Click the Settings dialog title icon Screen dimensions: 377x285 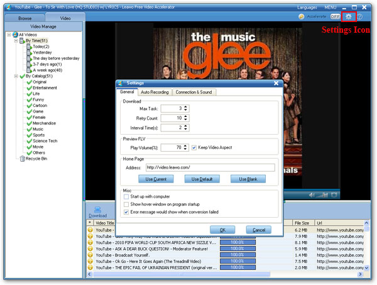(121, 83)
